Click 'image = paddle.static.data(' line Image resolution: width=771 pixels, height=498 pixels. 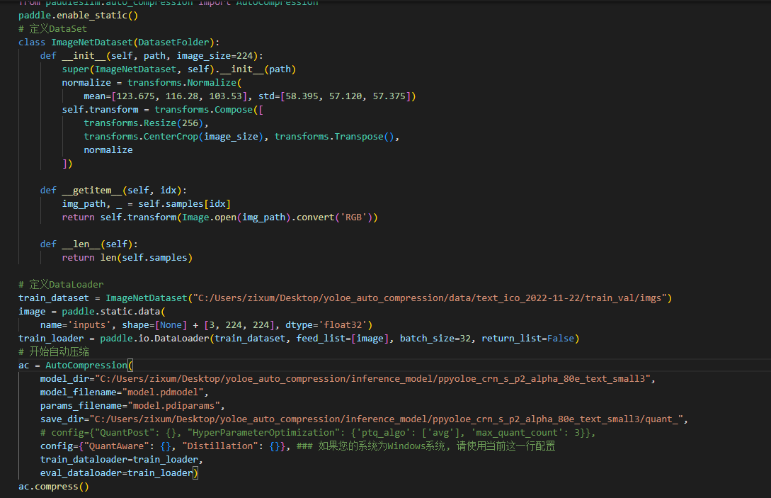pos(92,312)
